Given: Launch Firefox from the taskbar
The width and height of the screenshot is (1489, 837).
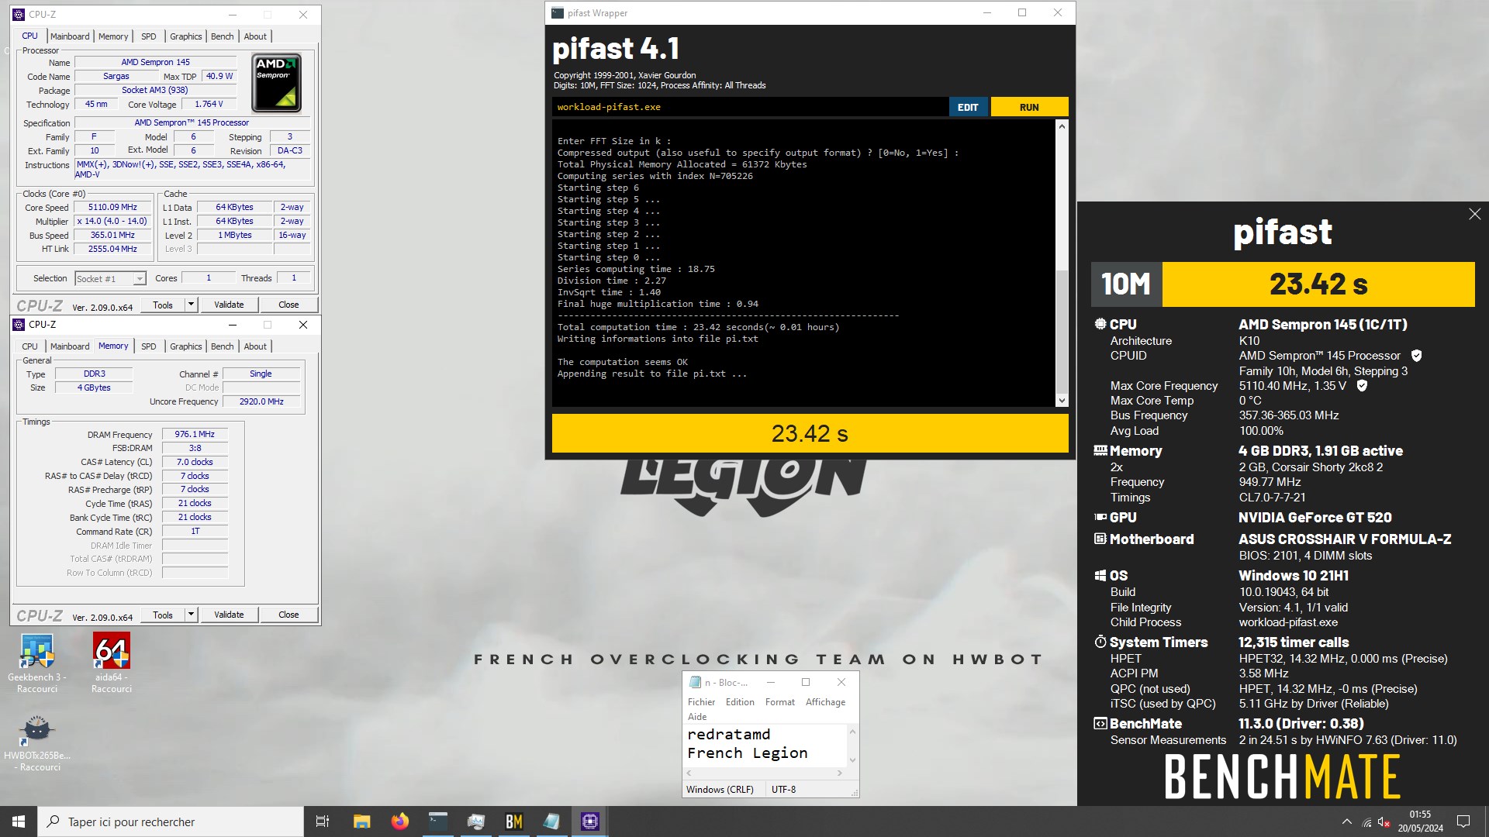Looking at the screenshot, I should coord(399,821).
